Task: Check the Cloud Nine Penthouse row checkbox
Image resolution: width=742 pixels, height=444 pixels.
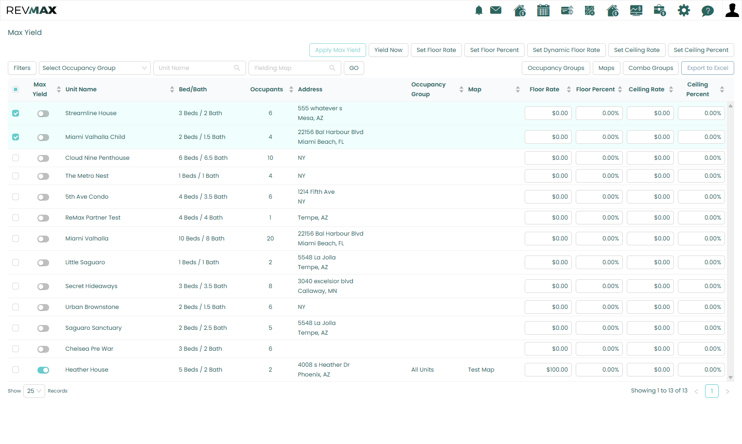Action: point(16,158)
